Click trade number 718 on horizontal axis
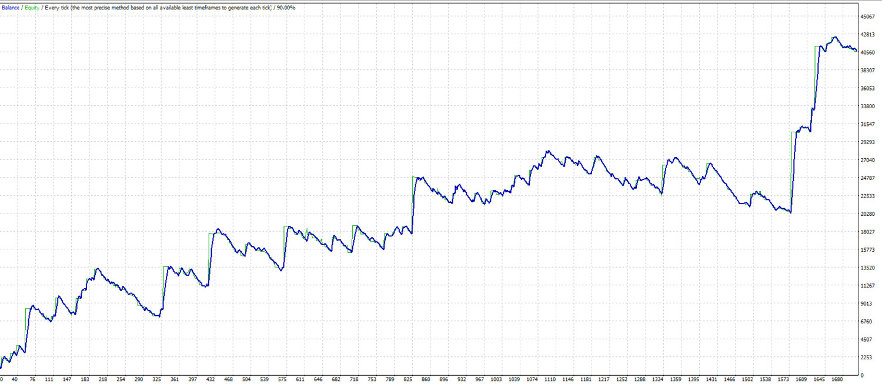Image resolution: width=882 pixels, height=384 pixels. (x=354, y=380)
